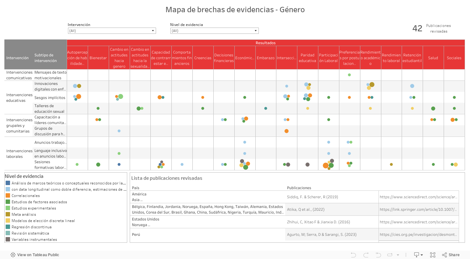Click the Bienestar column header
This screenshot has height=259, width=470.
point(98,58)
